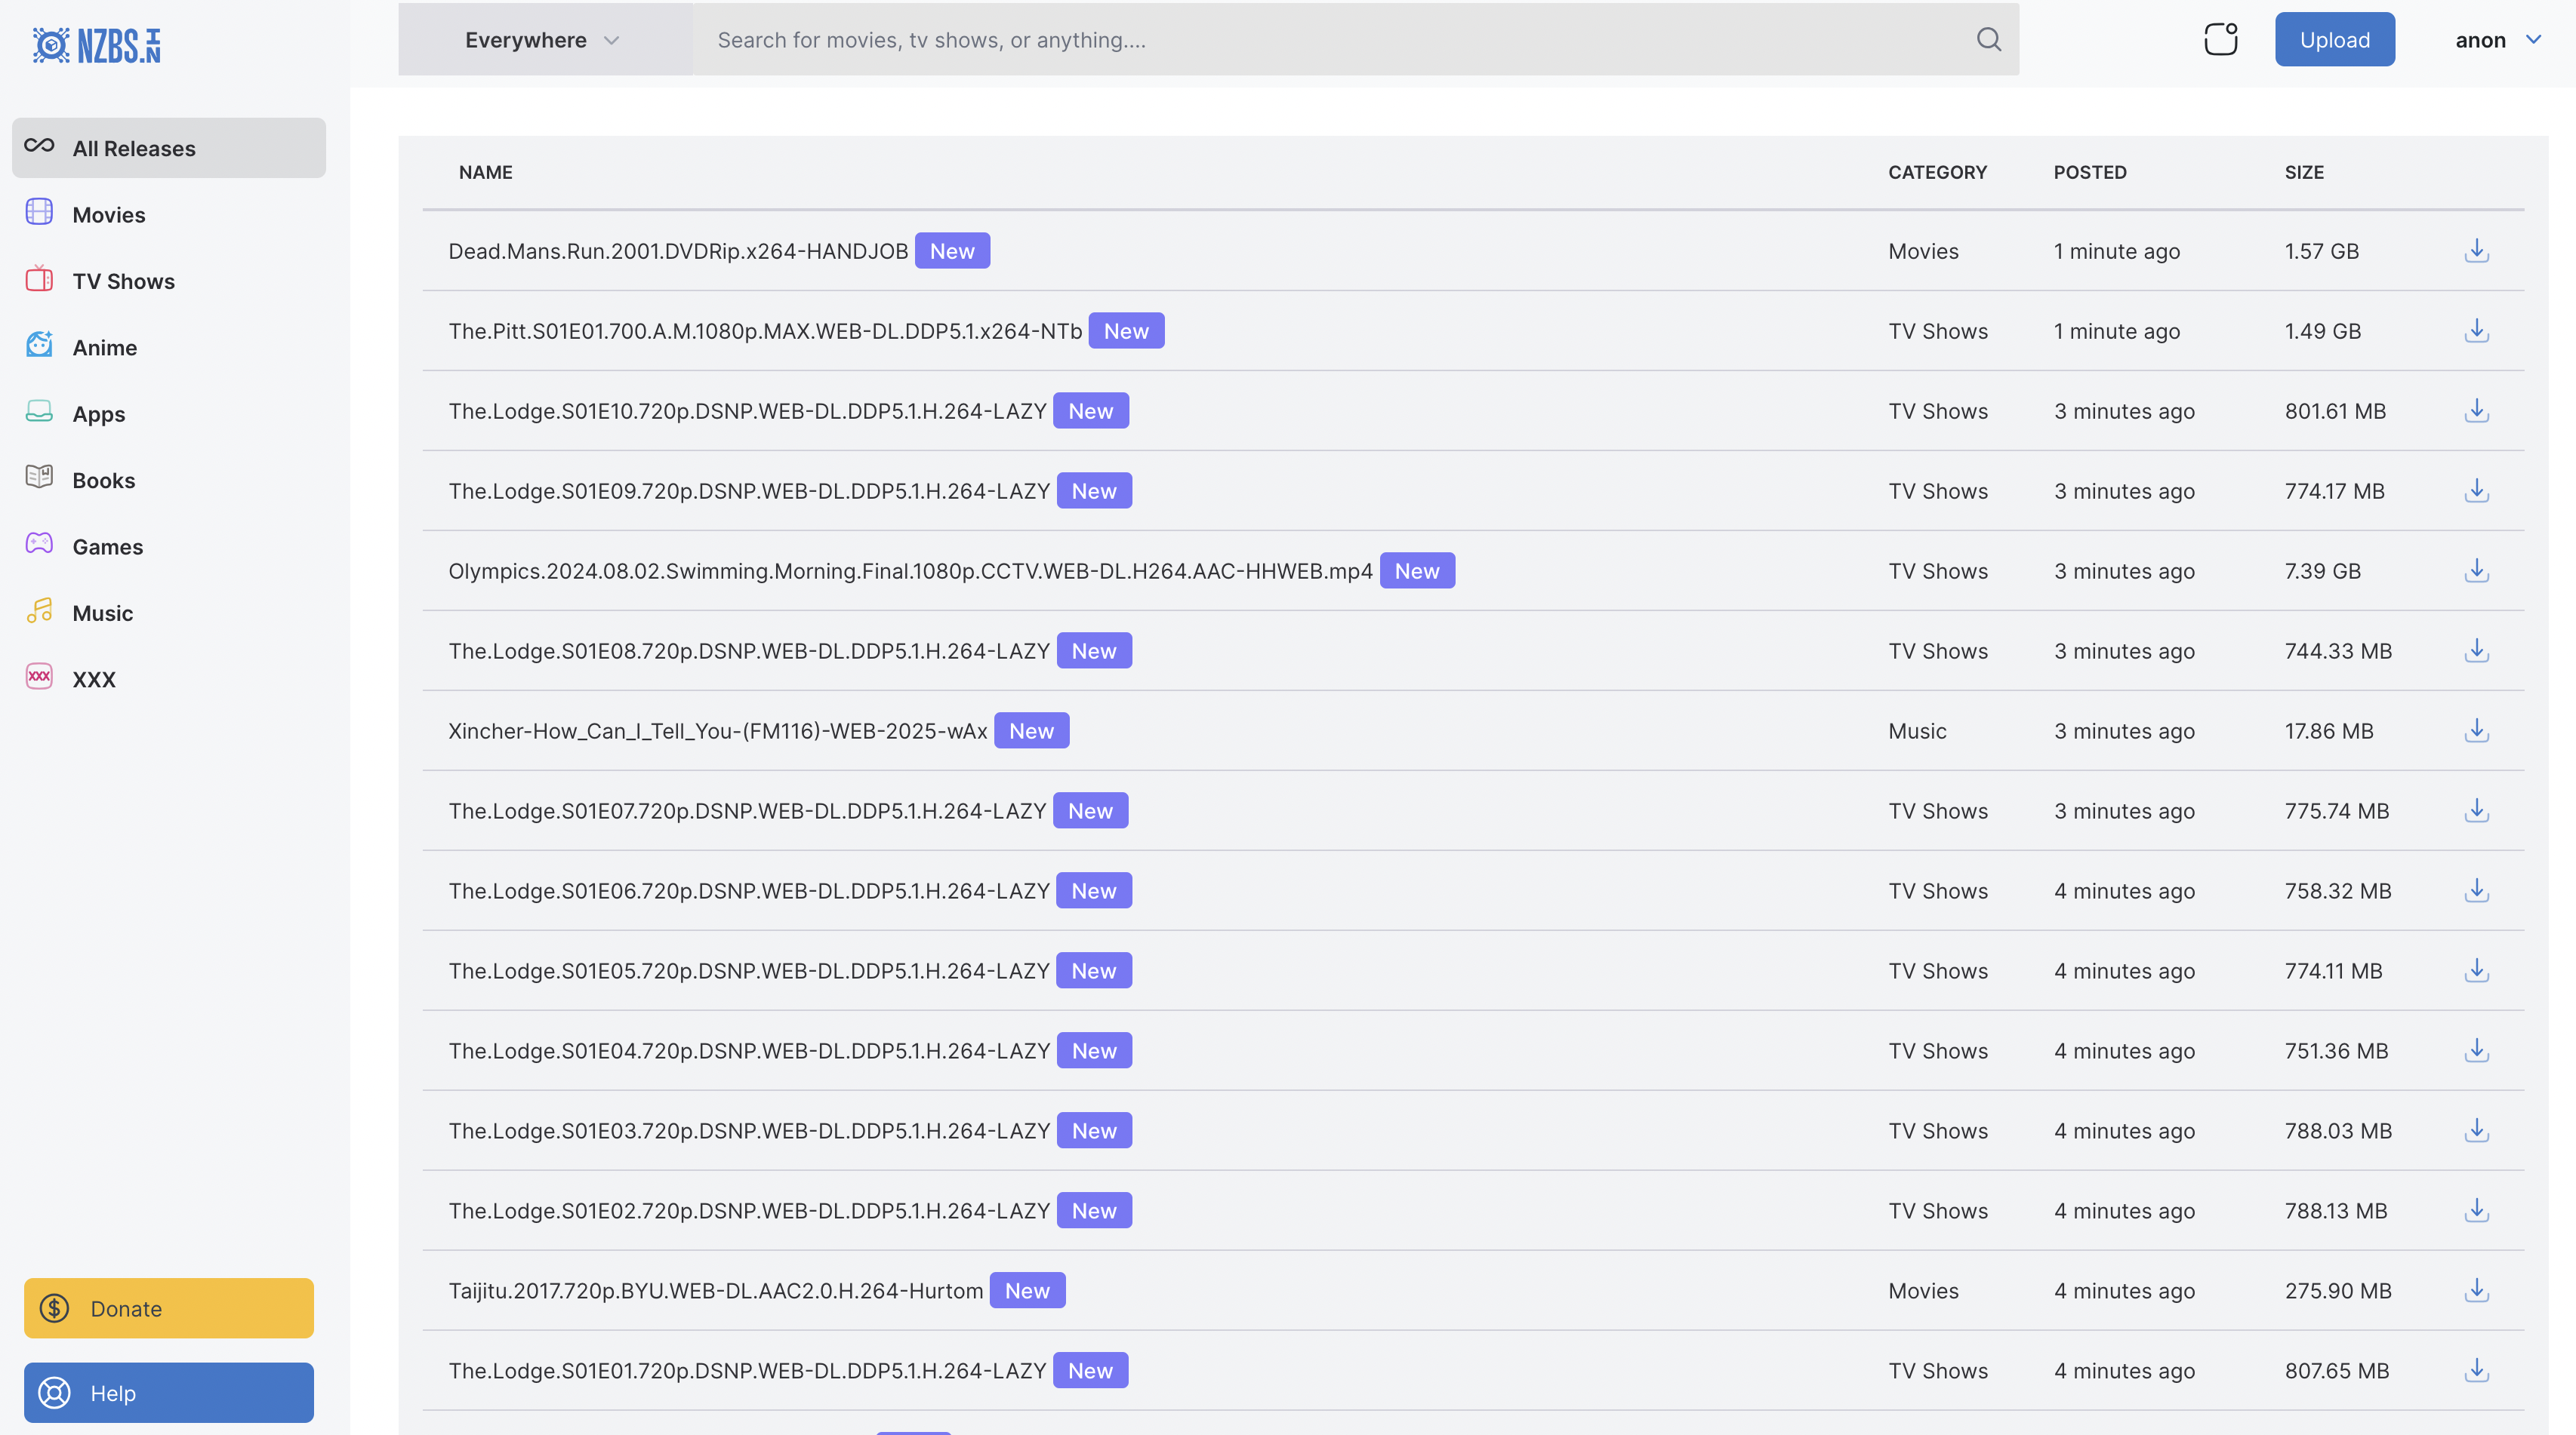Click the SIZE column header
This screenshot has height=1435, width=2576.
click(x=2304, y=172)
